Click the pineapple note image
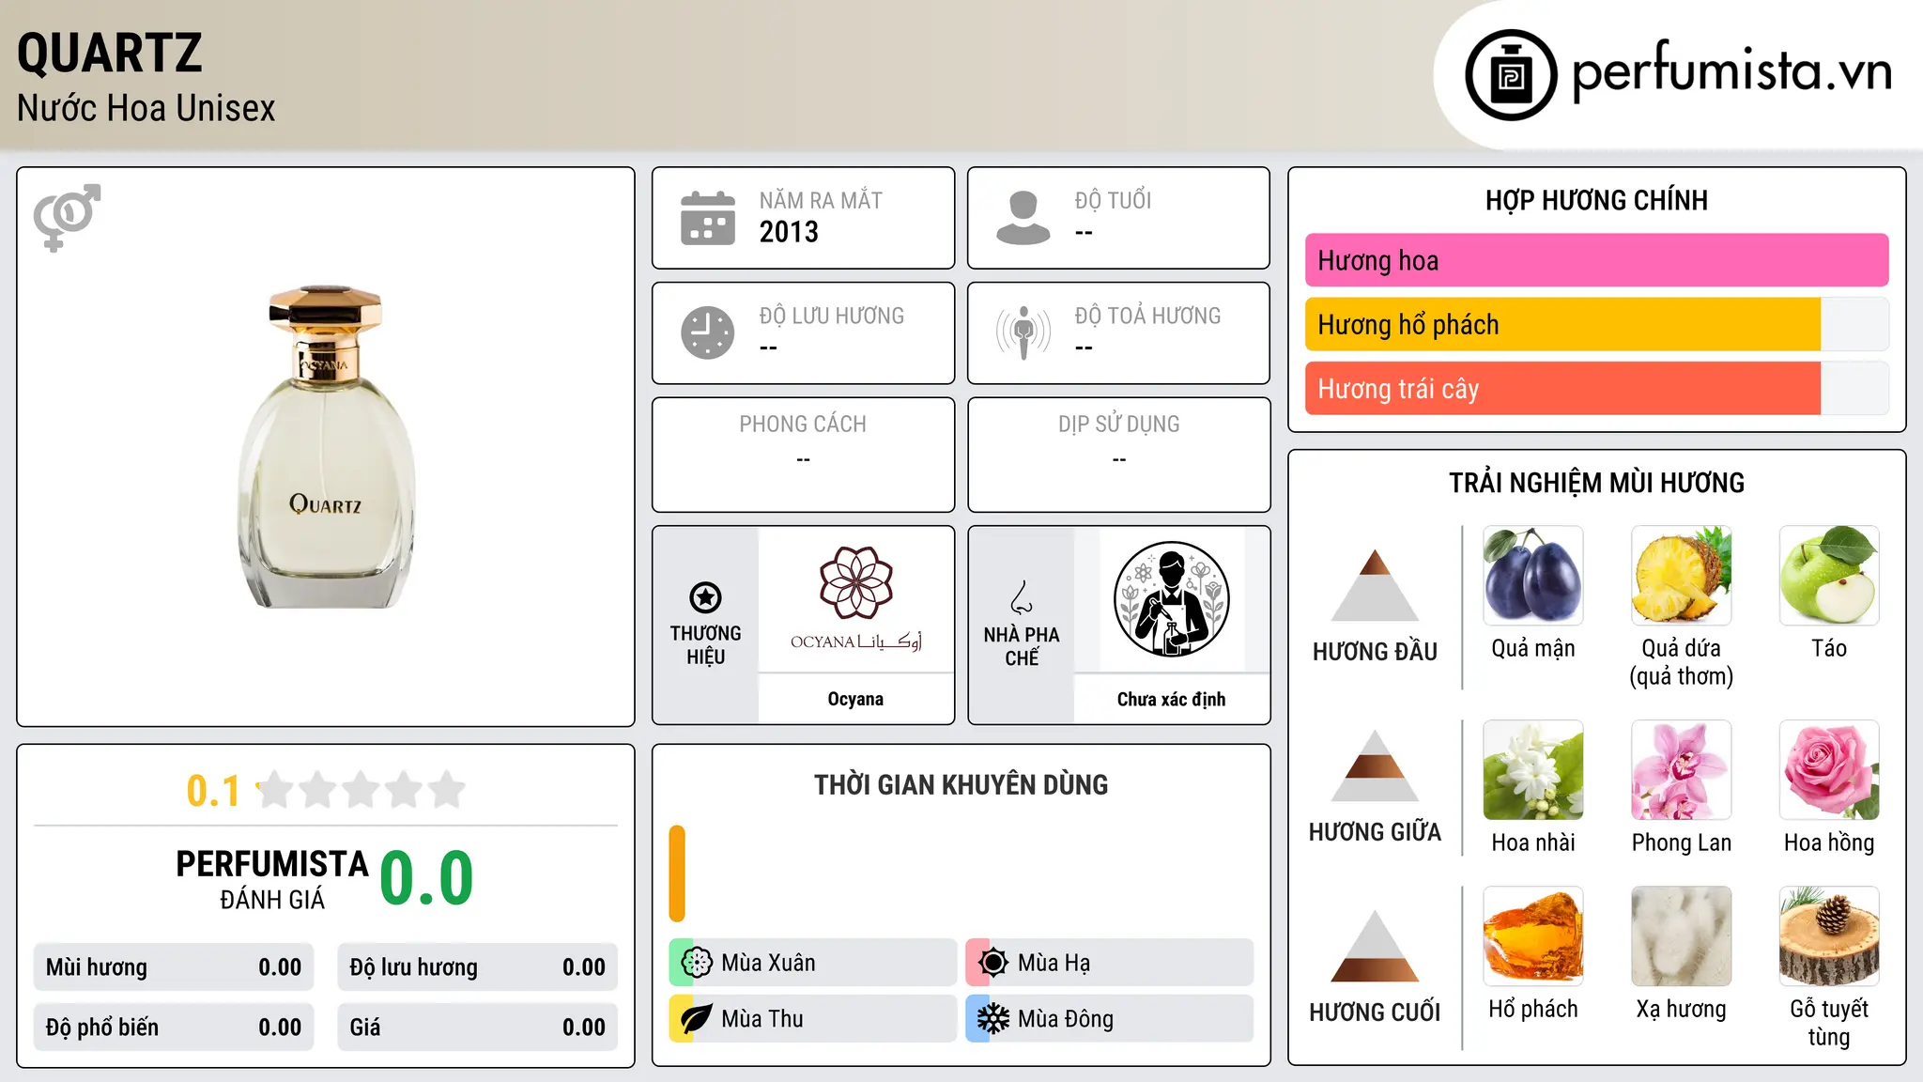Viewport: 1923px width, 1082px height. (1682, 576)
